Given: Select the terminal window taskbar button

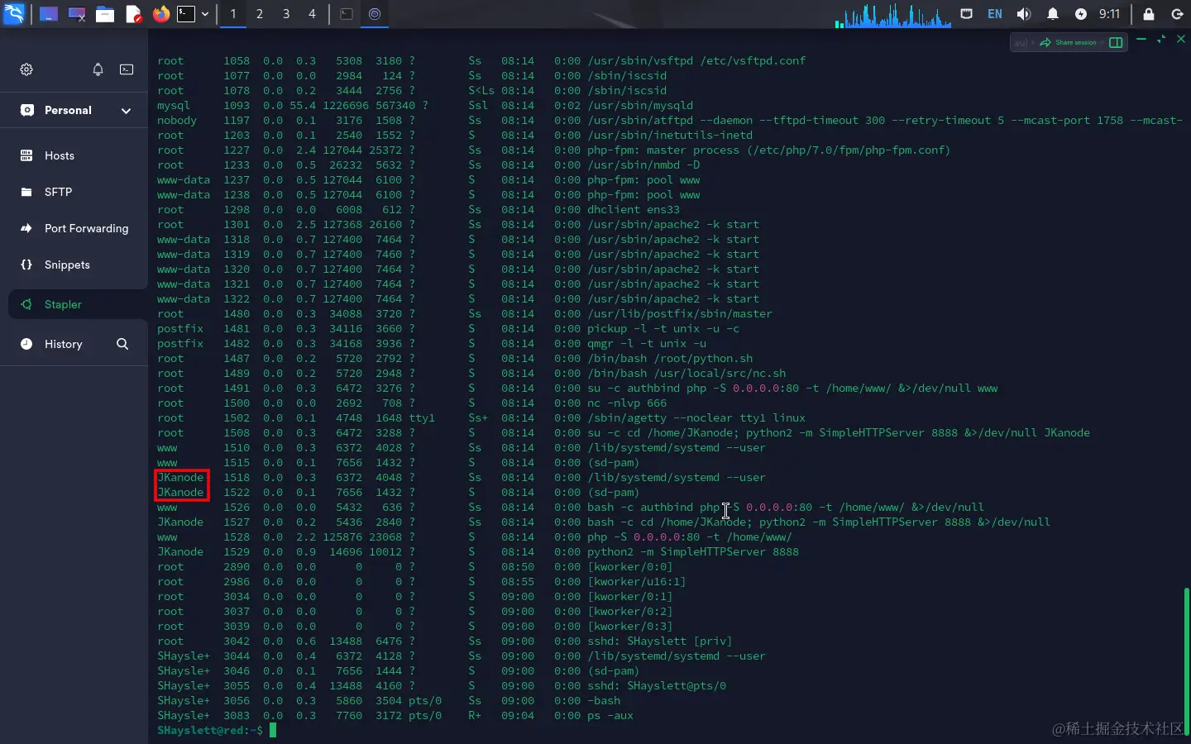Looking at the screenshot, I should tap(347, 14).
